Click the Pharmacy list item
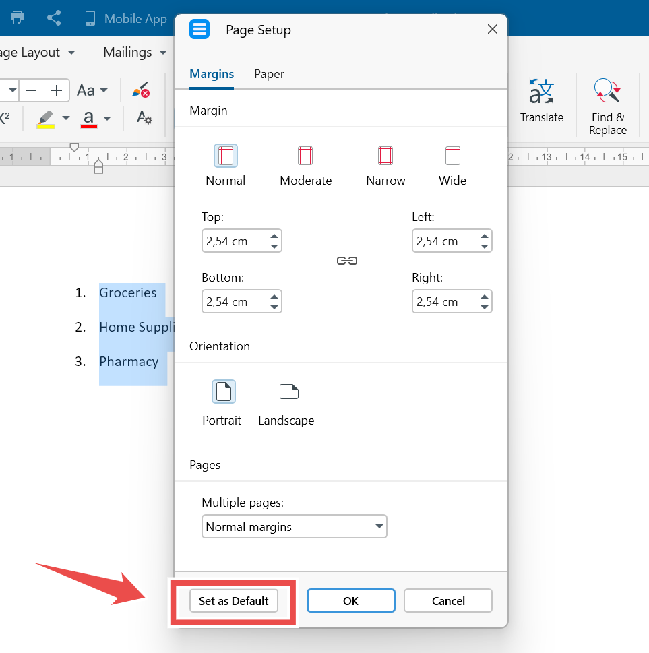 [129, 361]
